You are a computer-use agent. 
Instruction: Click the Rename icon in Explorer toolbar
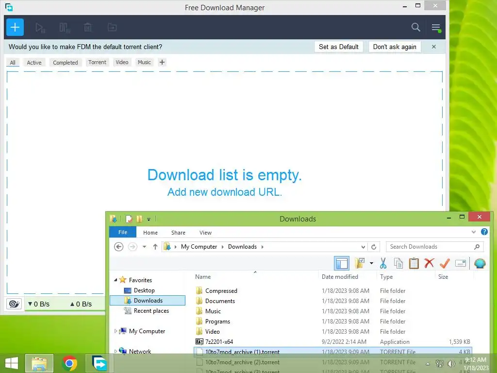(461, 263)
